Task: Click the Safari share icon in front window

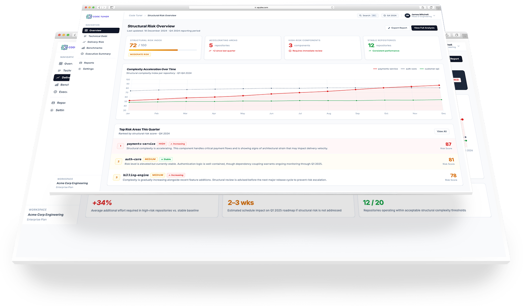Action: [423, 7]
